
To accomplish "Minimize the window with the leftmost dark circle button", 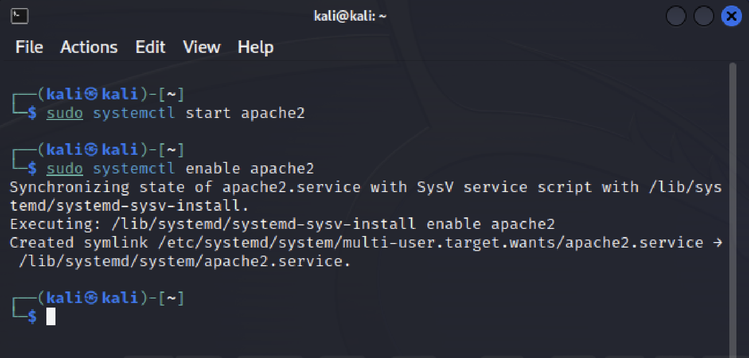I will coord(676,17).
